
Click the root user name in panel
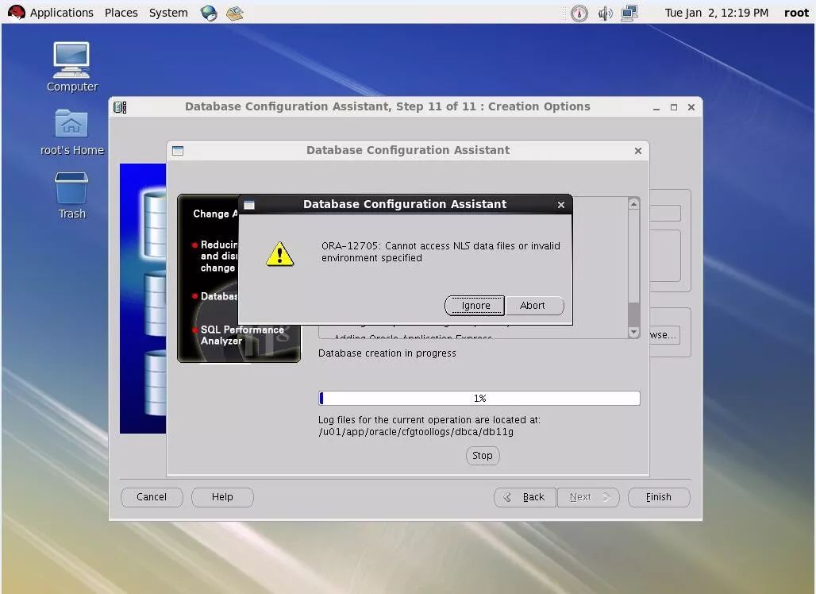pos(796,13)
